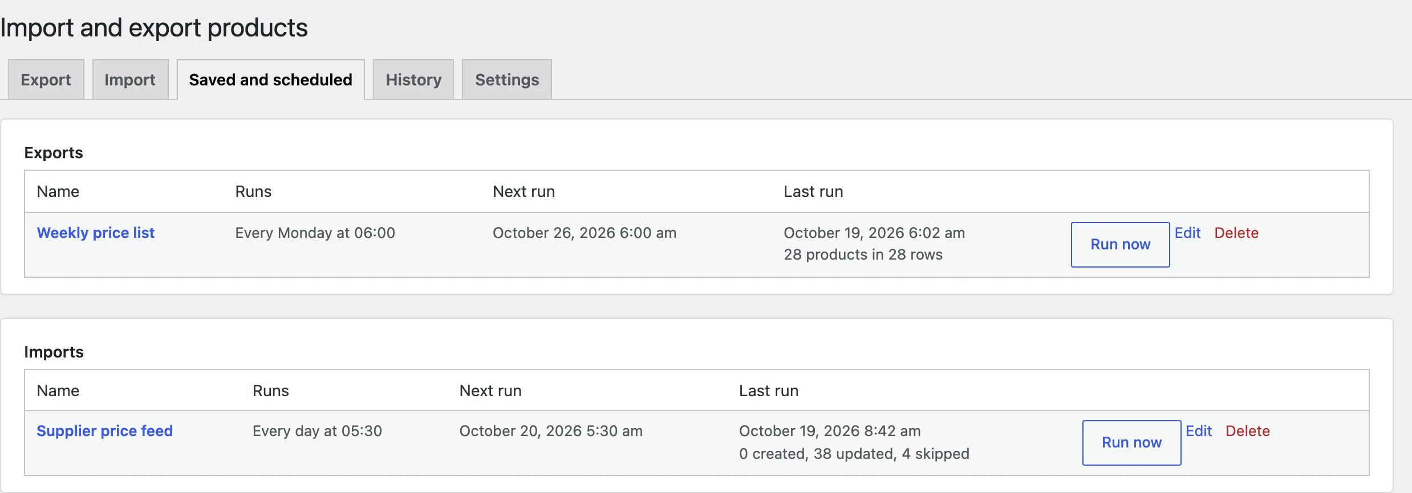Click 'October 20, 2026 5:30 am' next run
Image resolution: width=1412 pixels, height=493 pixels.
click(551, 431)
